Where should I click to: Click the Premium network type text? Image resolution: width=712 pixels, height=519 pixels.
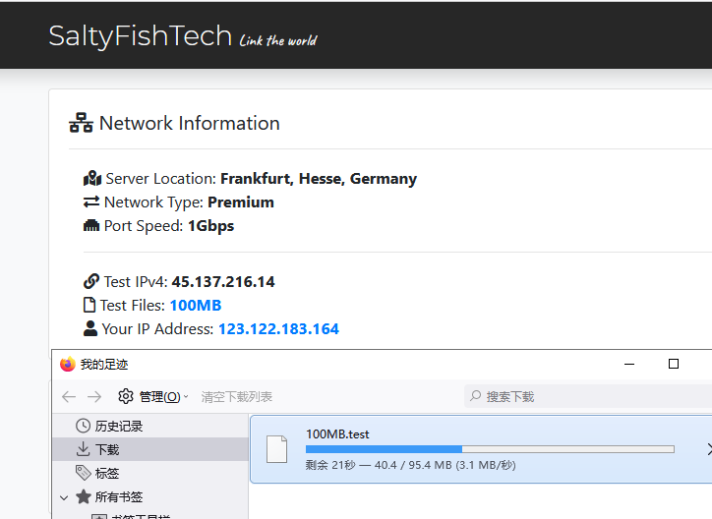coord(241,202)
